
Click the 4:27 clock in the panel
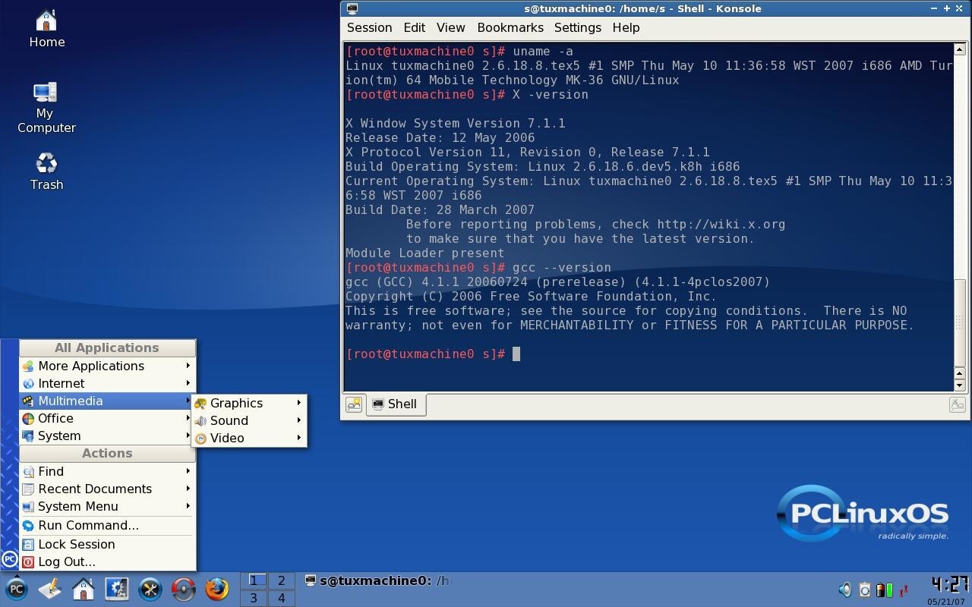949,583
